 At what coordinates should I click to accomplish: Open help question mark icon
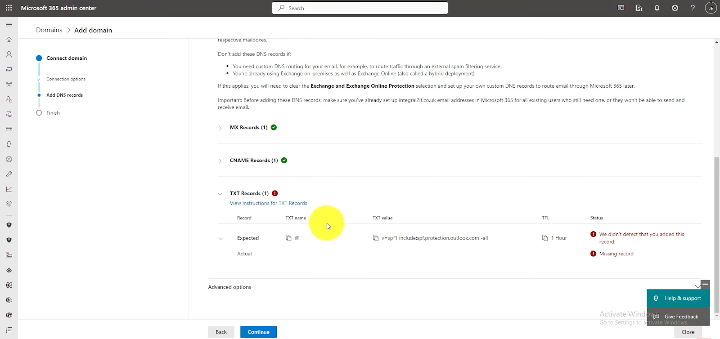(x=693, y=8)
